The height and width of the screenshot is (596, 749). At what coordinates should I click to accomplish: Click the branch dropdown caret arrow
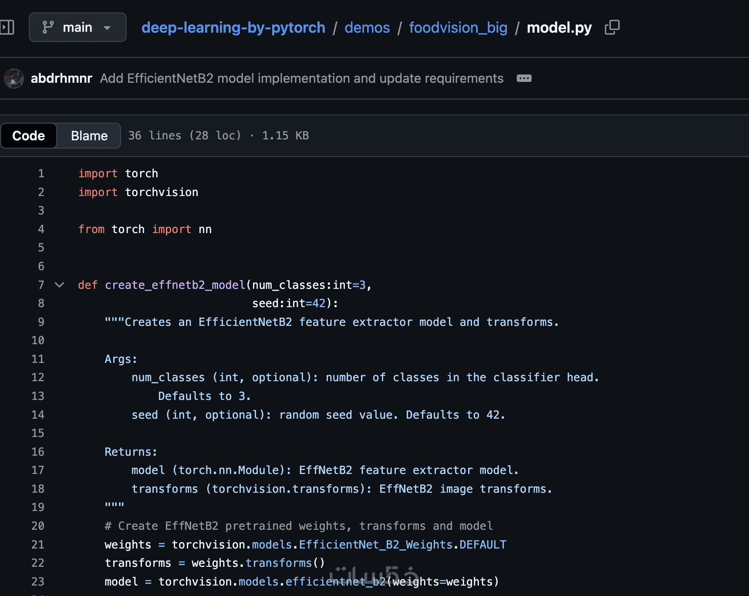tap(107, 28)
